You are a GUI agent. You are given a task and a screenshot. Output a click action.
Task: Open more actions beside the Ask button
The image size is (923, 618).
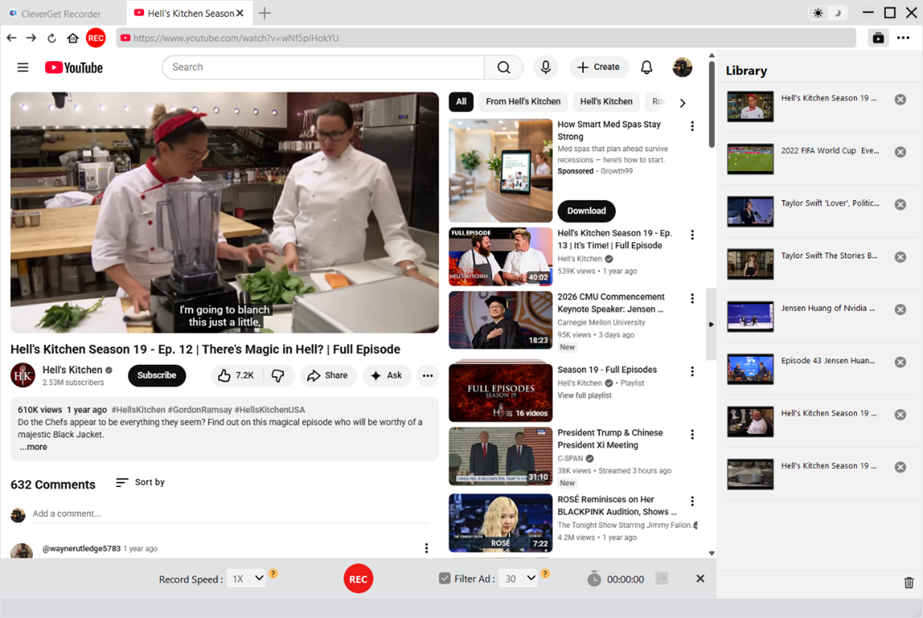coord(428,375)
